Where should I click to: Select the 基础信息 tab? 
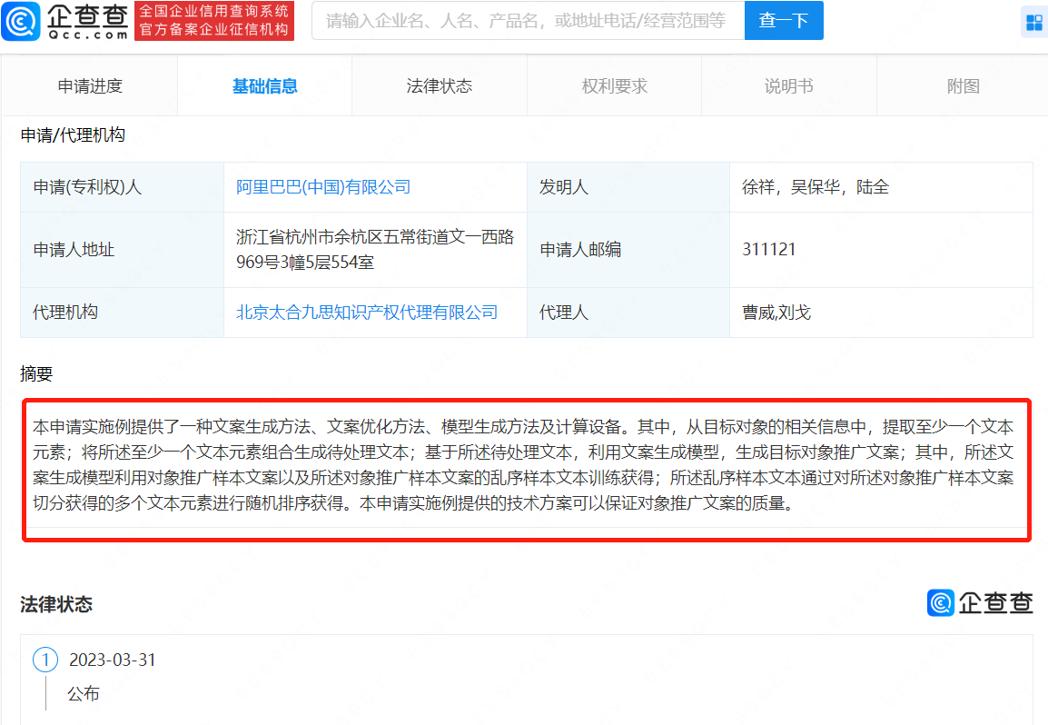coord(264,86)
